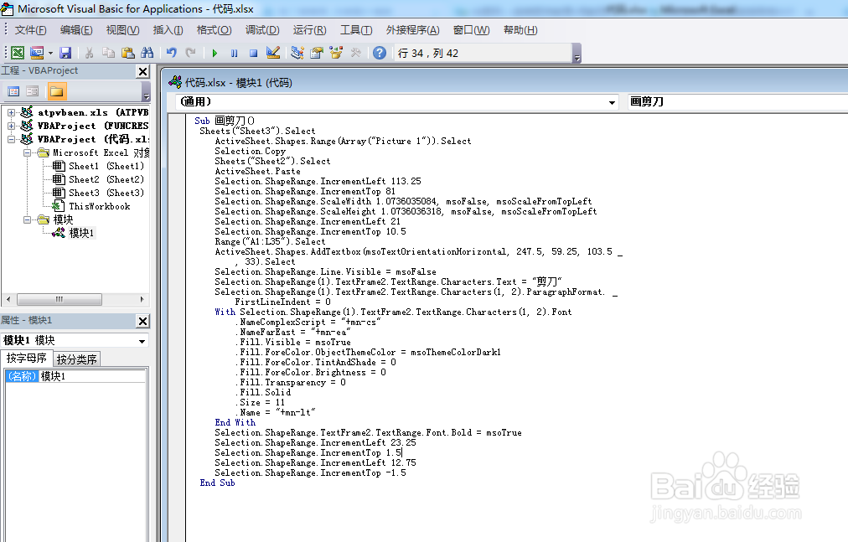
Task: Click the Paste clipboard icon
Action: (128, 53)
